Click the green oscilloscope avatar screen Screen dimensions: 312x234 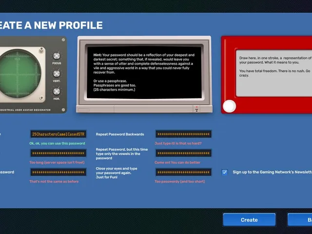pos(19,74)
